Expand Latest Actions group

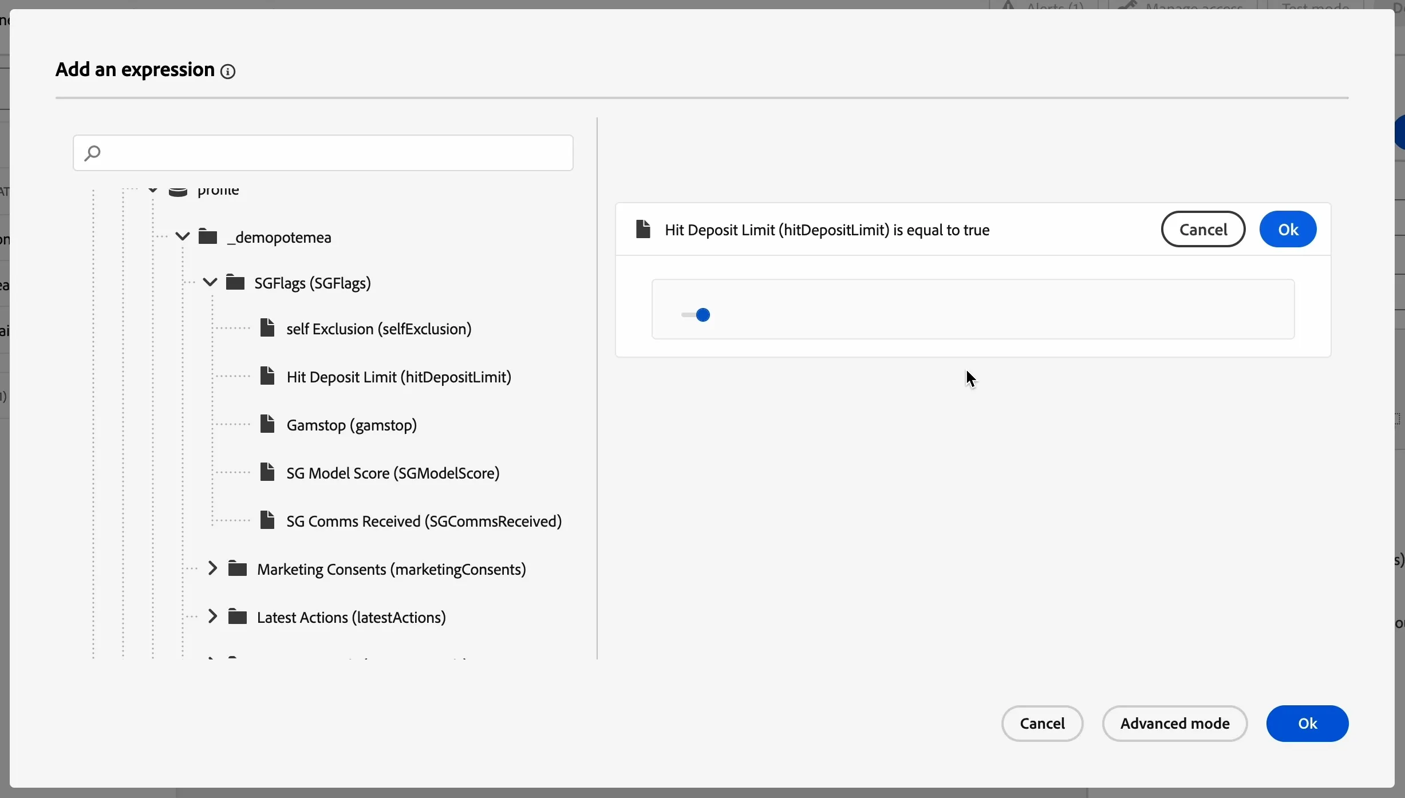212,617
